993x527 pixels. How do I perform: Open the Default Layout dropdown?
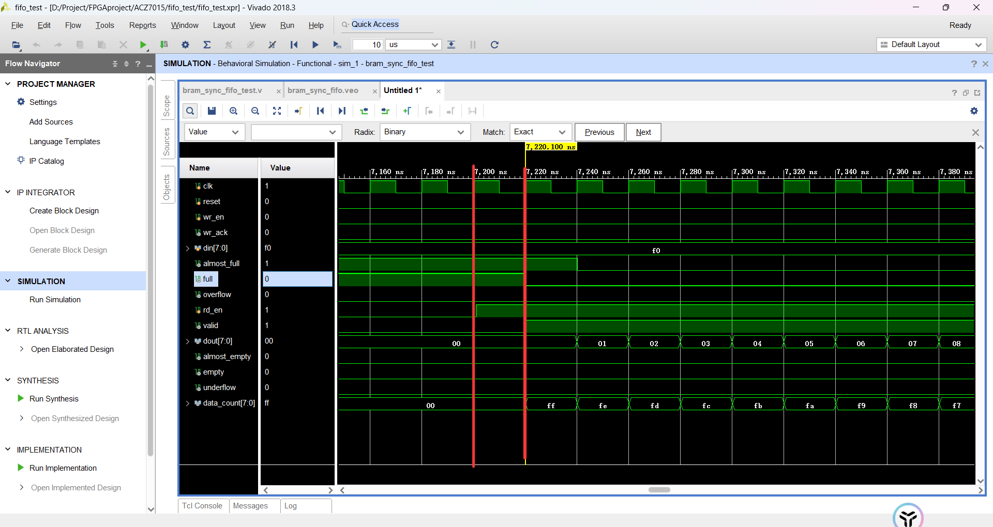931,45
